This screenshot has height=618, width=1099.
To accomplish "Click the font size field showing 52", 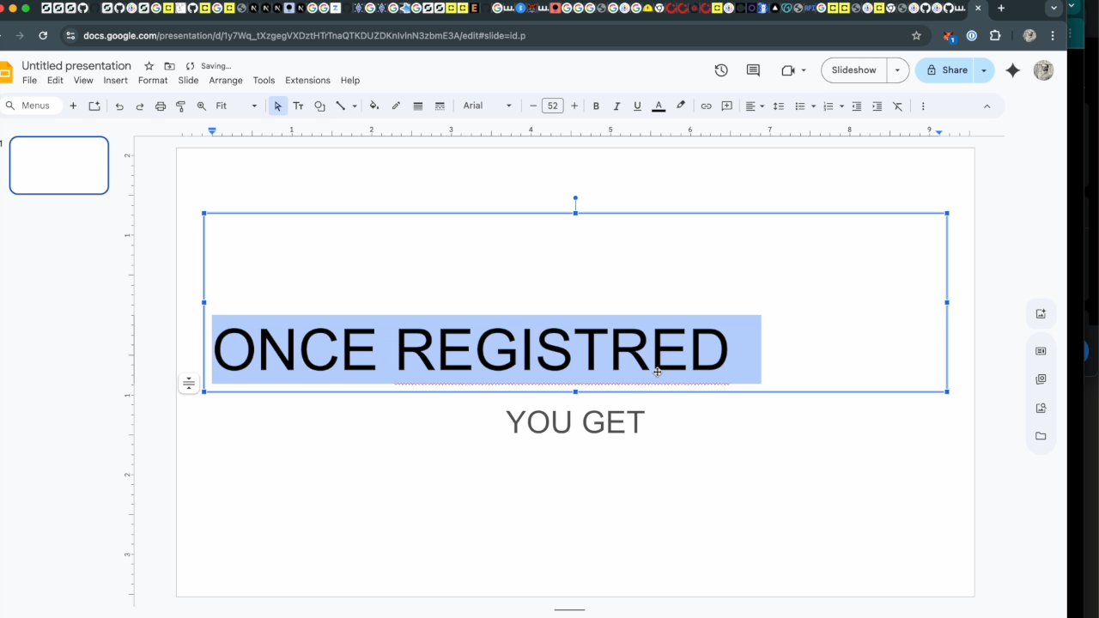I will point(553,106).
